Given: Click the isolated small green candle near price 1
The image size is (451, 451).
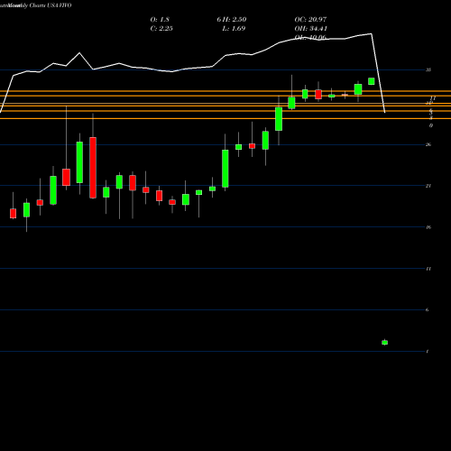Looking at the screenshot, I should 384,343.
